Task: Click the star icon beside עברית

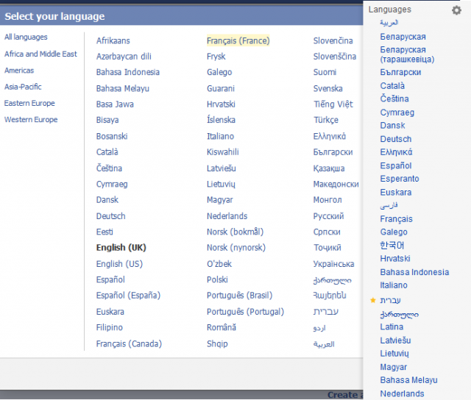Action: pos(373,300)
